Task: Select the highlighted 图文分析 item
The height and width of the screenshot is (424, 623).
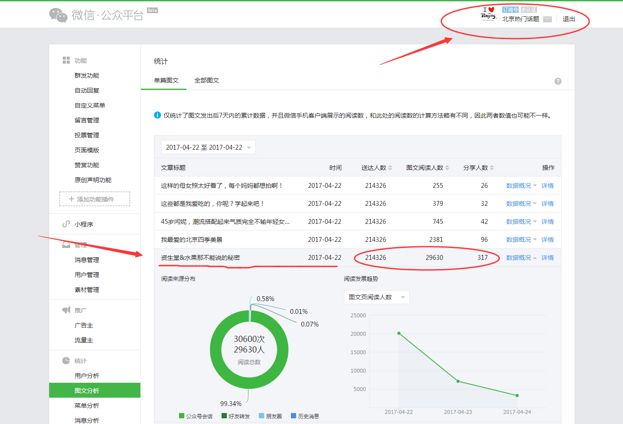Action: [x=95, y=390]
